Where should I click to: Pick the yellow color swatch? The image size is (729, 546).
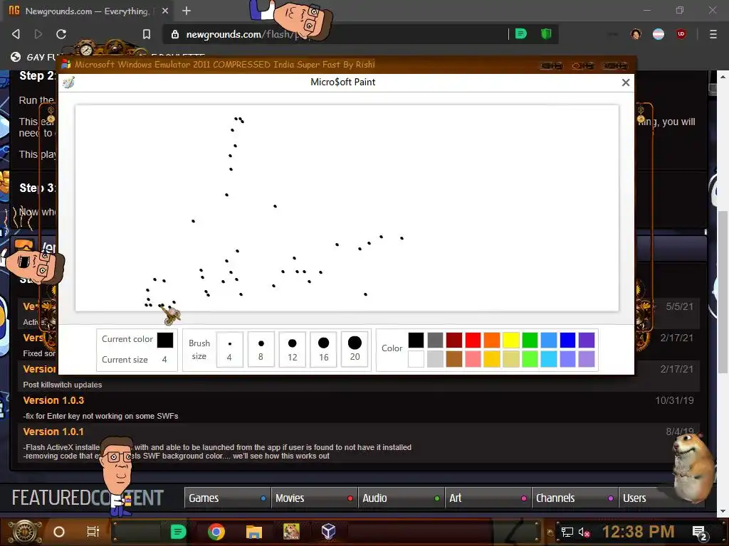click(511, 340)
